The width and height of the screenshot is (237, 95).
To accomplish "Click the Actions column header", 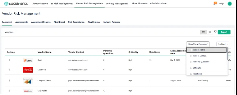I will 11,52.
